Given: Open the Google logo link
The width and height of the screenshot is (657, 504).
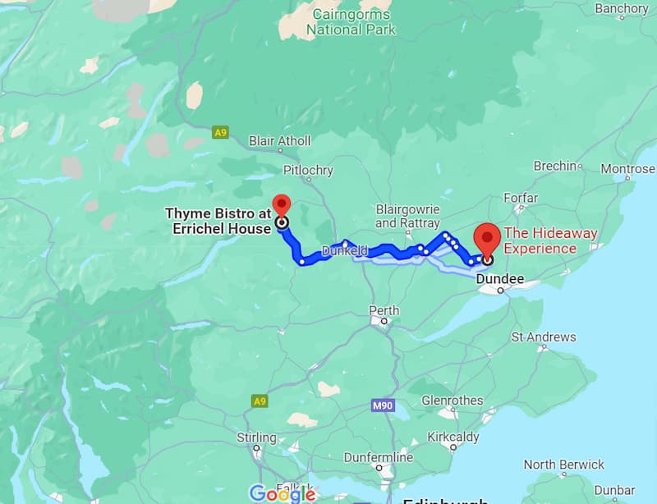Looking at the screenshot, I should (283, 494).
